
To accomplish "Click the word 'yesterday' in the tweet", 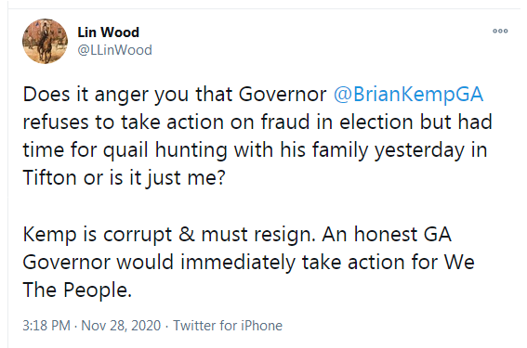I will [419, 149].
